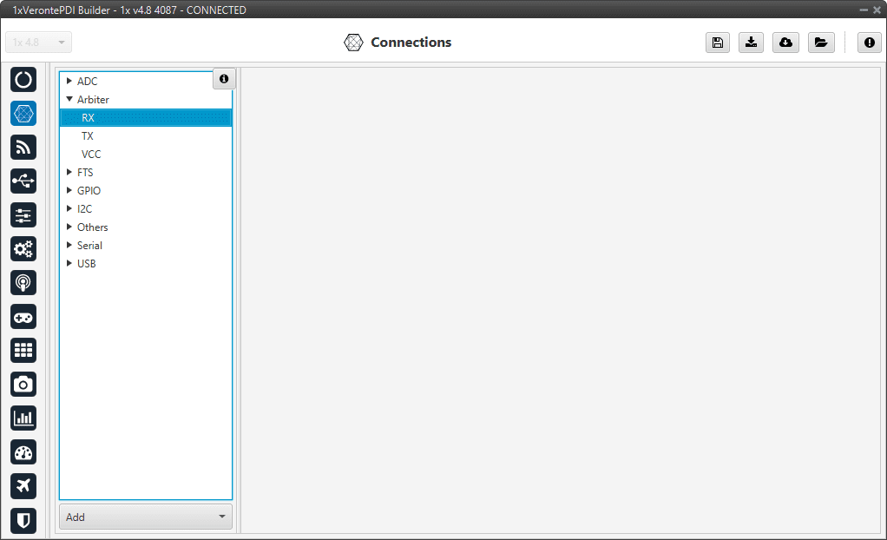This screenshot has width=887, height=540.
Task: Click the save floppy disk button
Action: tap(717, 43)
